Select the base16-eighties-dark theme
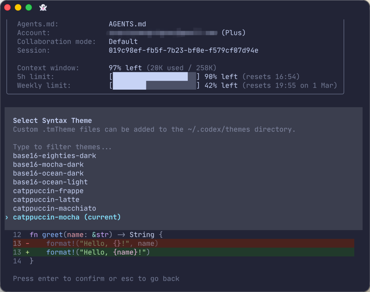 pos(54,155)
